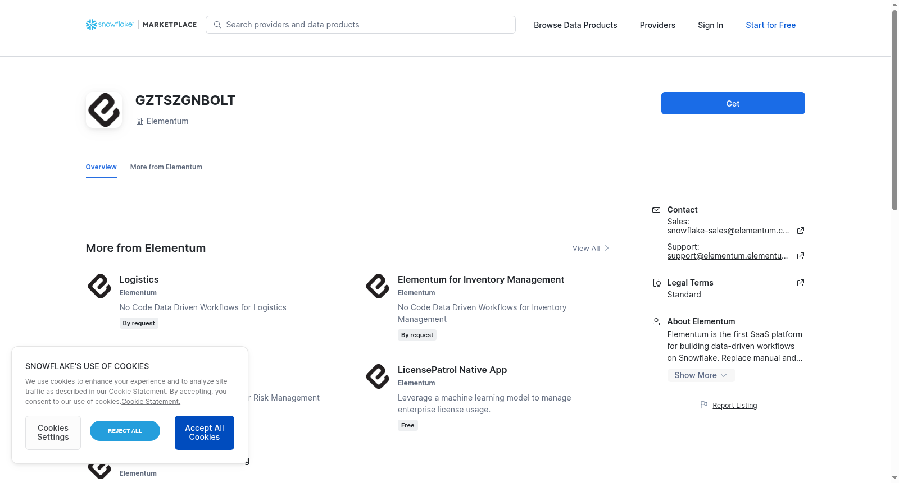Screen dimensions: 899x483
Task: Click the Sign In link
Action: [x=711, y=25]
